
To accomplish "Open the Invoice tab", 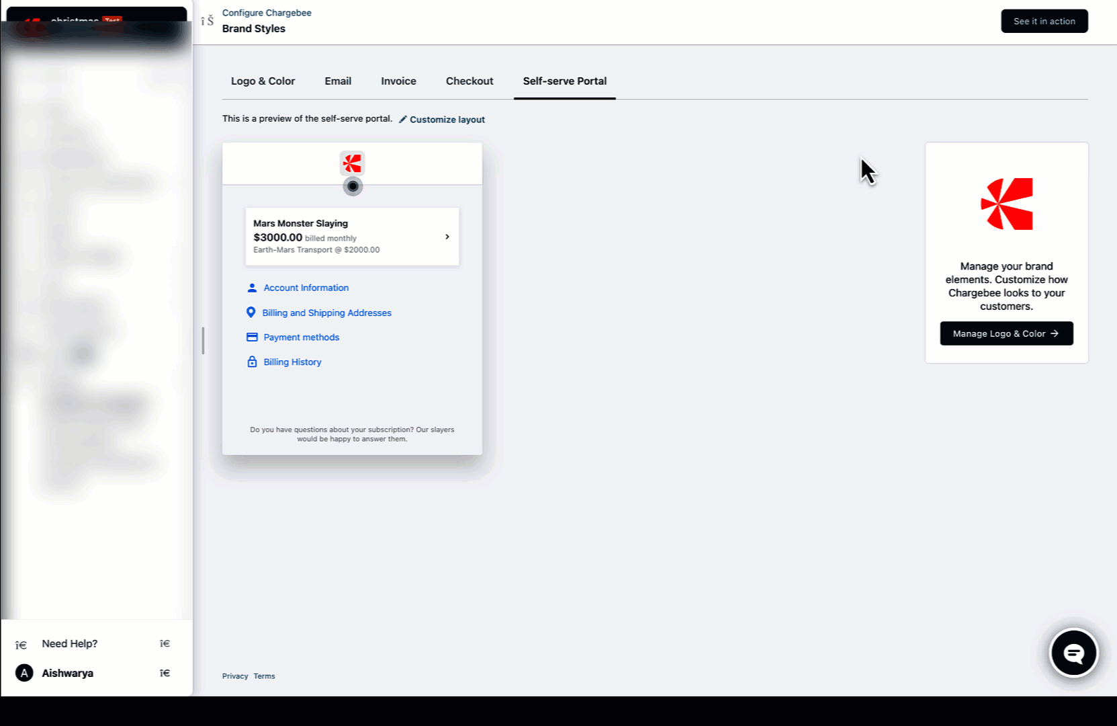I will pos(398,81).
